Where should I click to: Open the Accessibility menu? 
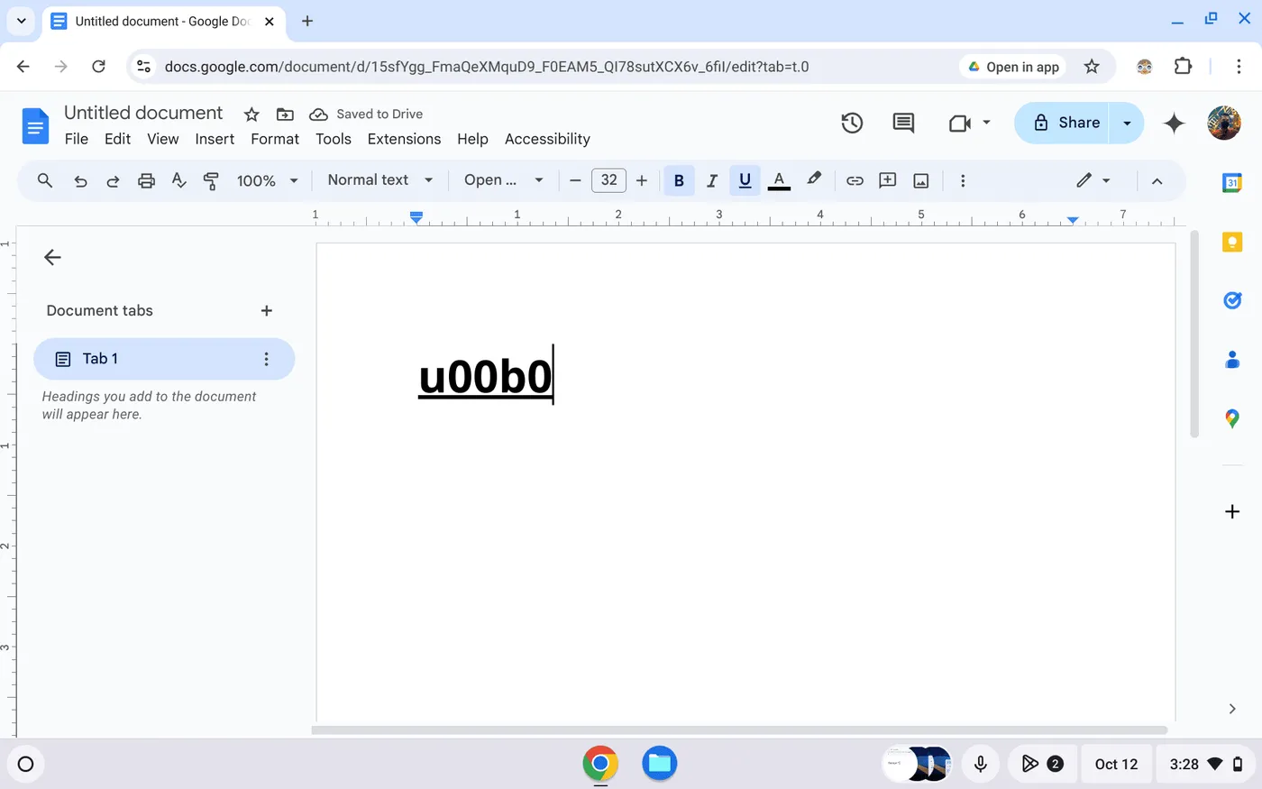point(547,139)
